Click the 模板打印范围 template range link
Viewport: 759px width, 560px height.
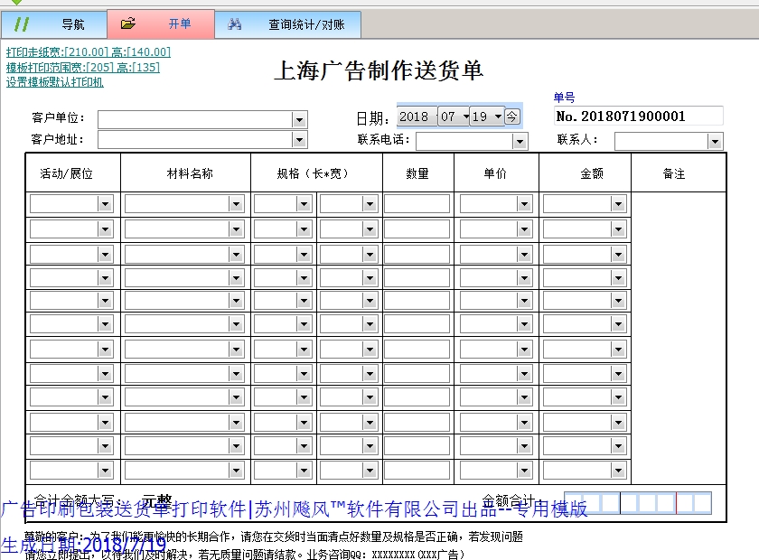pyautogui.click(x=84, y=65)
